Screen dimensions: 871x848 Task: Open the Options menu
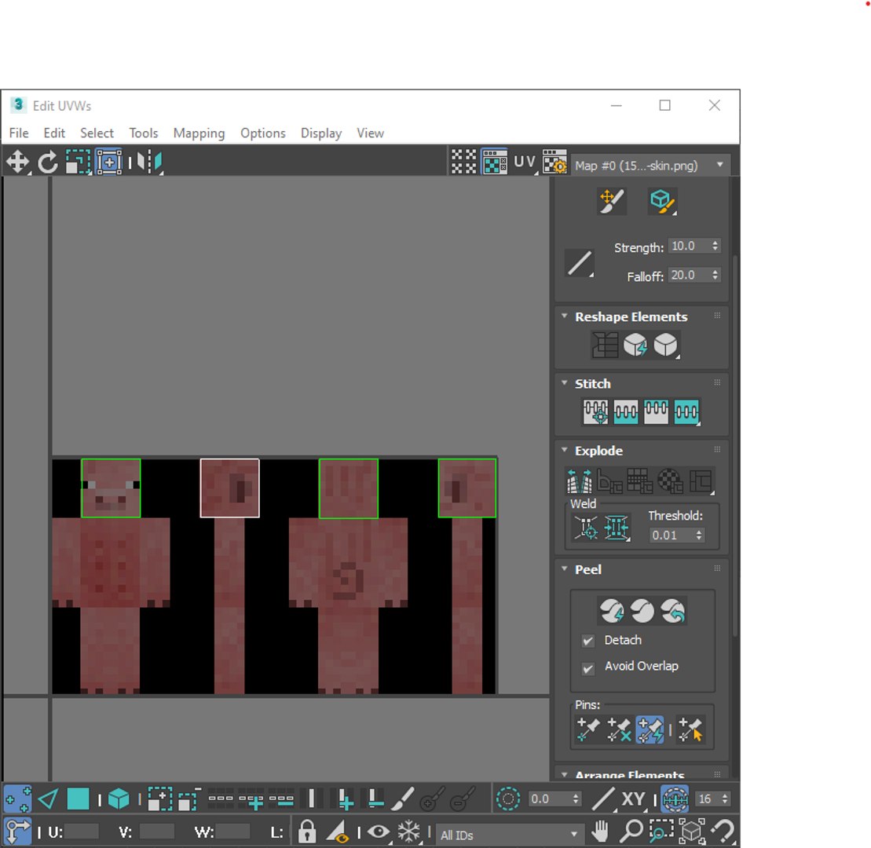click(263, 133)
